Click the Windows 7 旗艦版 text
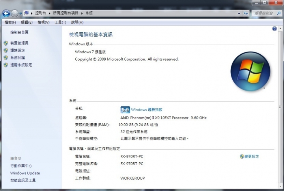 pos(90,52)
